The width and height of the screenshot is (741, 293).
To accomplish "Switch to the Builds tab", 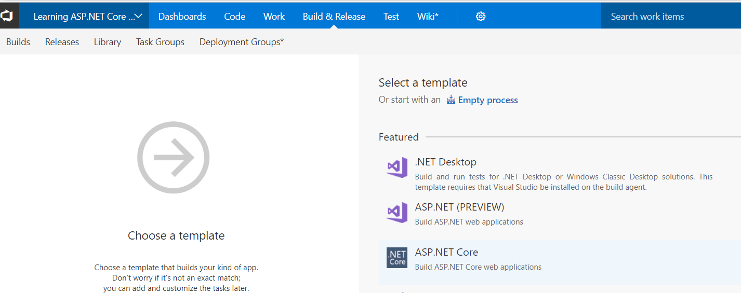I will 18,42.
